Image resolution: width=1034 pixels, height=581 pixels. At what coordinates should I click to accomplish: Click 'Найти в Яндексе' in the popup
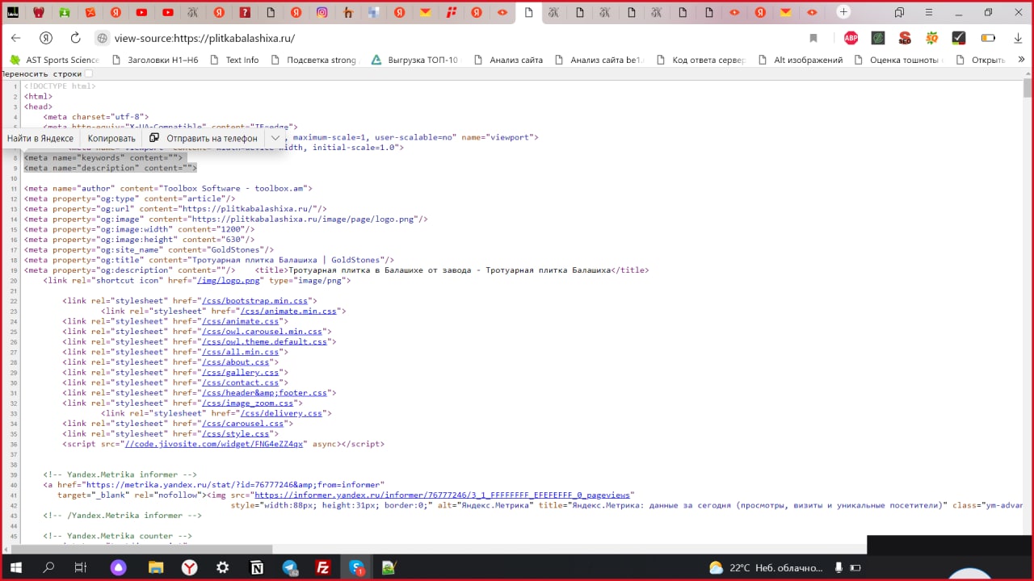tap(40, 138)
